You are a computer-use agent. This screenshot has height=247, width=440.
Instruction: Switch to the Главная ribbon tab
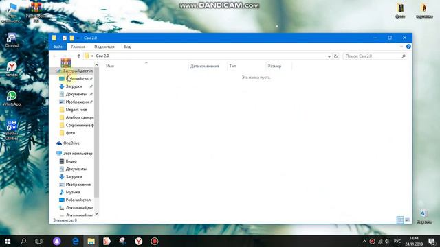(x=78, y=47)
